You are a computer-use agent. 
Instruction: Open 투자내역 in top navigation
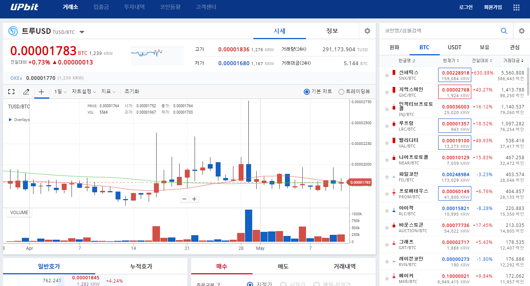pyautogui.click(x=134, y=7)
